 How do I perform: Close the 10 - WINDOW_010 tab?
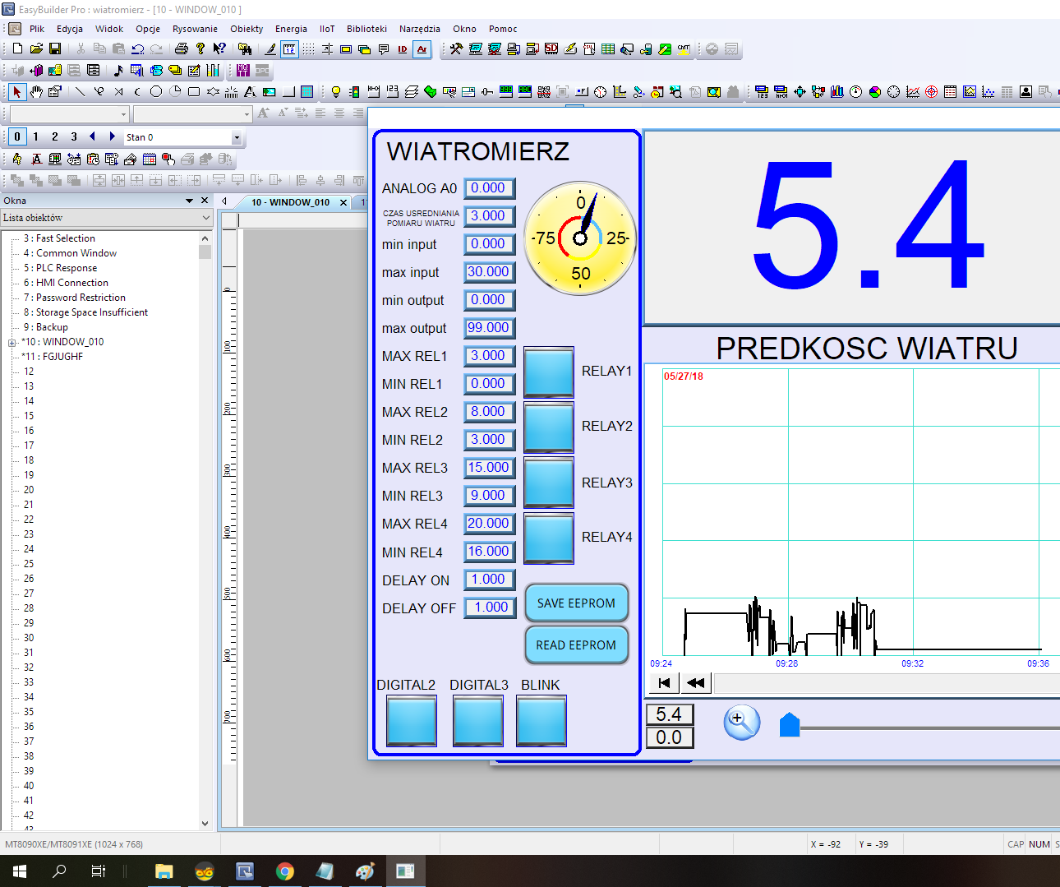pyautogui.click(x=343, y=202)
